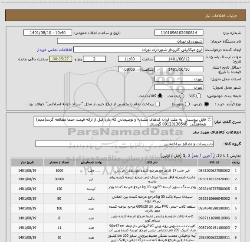This screenshot has height=242, width=250.
Task: Open buyer contact information link
Action: click(55, 50)
